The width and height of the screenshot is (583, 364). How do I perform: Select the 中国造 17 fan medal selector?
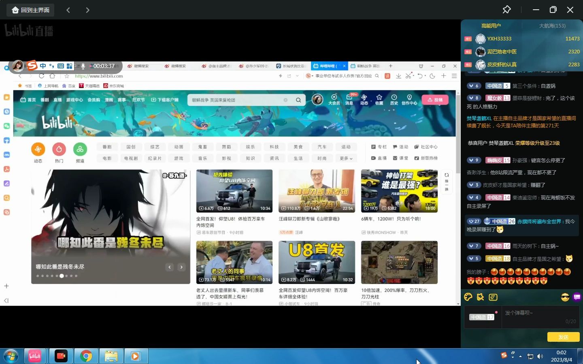click(482, 317)
